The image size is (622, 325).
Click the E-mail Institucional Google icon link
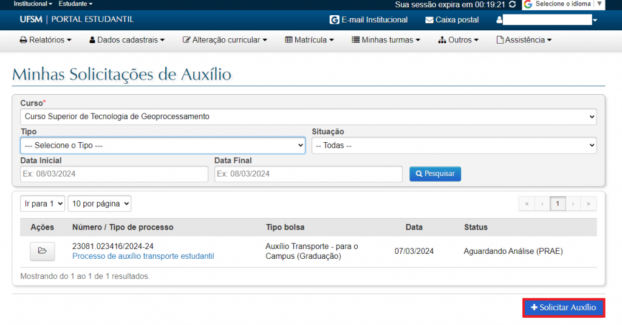(335, 20)
